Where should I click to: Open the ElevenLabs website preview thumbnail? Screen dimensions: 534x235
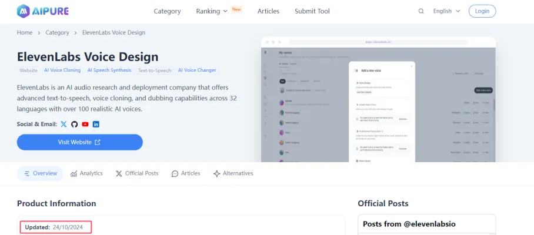point(378,100)
